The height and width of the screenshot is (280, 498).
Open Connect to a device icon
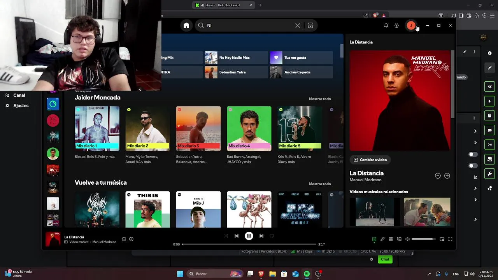[x=399, y=239]
